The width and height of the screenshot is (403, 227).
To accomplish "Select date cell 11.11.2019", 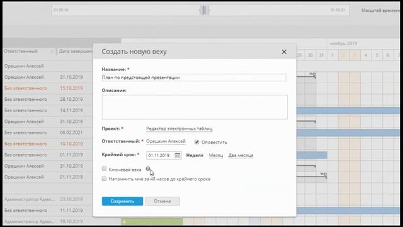I will (71, 210).
